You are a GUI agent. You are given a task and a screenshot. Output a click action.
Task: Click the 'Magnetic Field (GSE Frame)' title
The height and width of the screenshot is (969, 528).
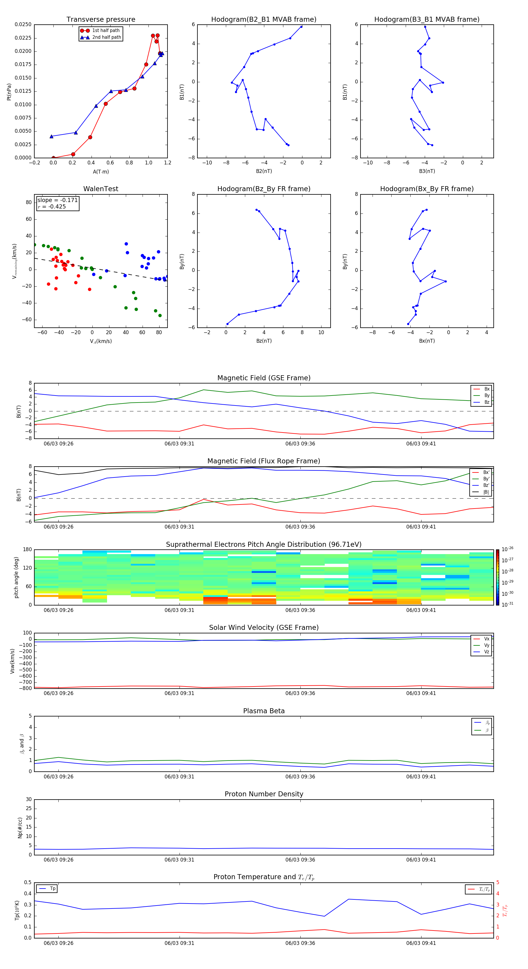pyautogui.click(x=264, y=378)
